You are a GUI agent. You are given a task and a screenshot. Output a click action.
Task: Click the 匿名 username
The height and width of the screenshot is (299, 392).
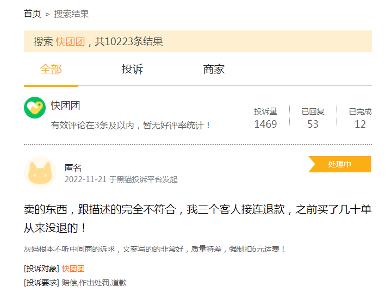point(73,168)
